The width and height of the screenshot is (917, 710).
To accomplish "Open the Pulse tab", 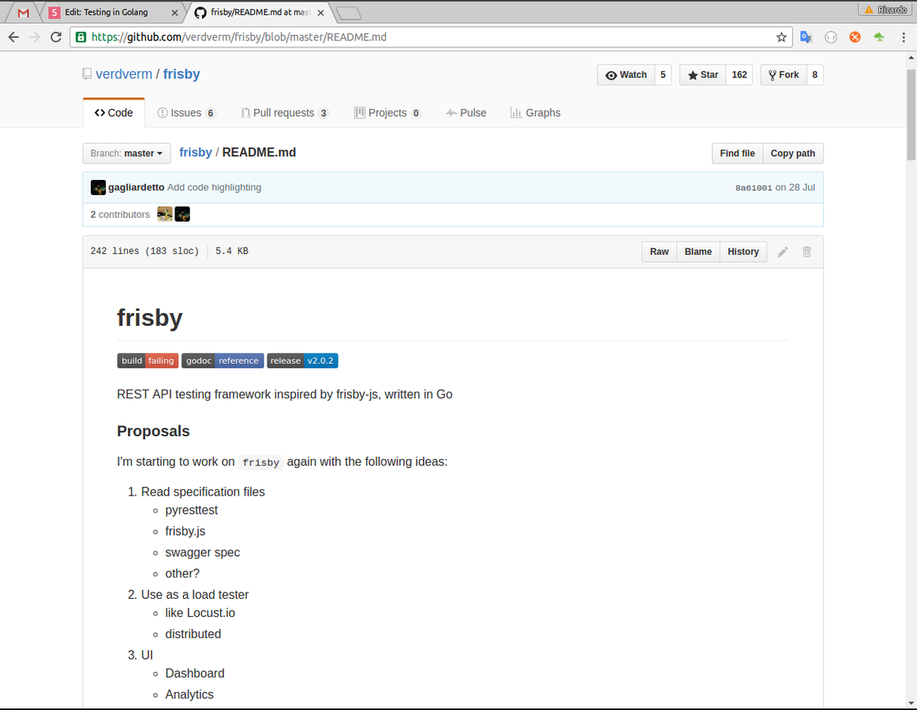I will point(466,113).
